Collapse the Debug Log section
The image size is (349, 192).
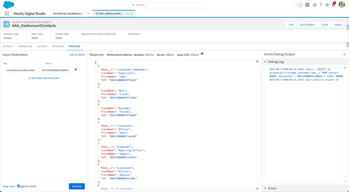266,62
